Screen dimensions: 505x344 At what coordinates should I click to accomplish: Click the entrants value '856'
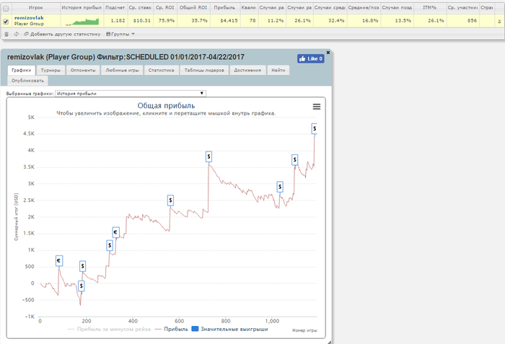472,21
